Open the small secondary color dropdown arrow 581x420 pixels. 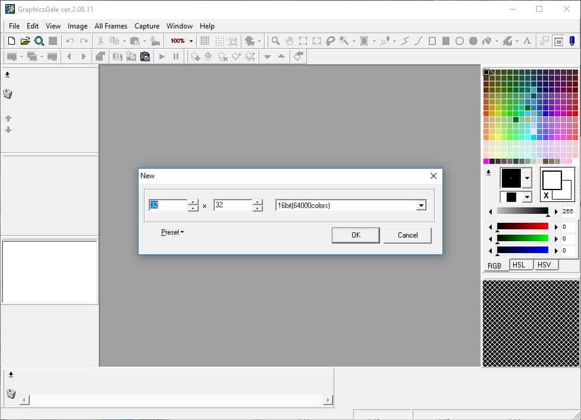click(x=527, y=197)
